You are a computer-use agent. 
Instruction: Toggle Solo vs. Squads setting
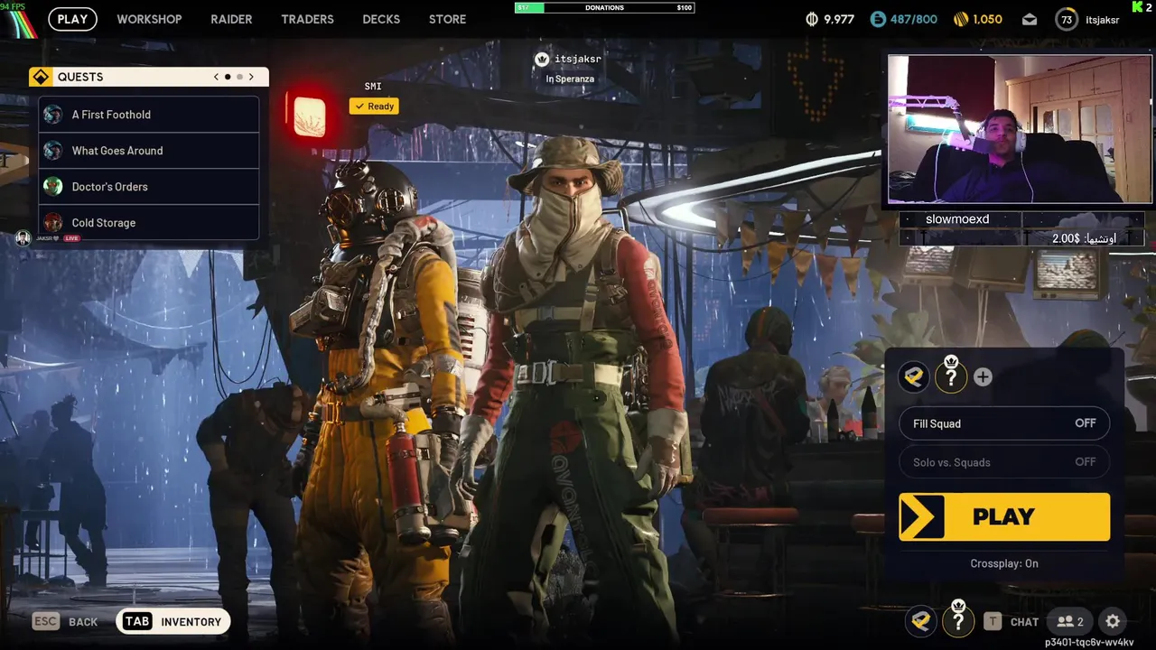click(1004, 462)
